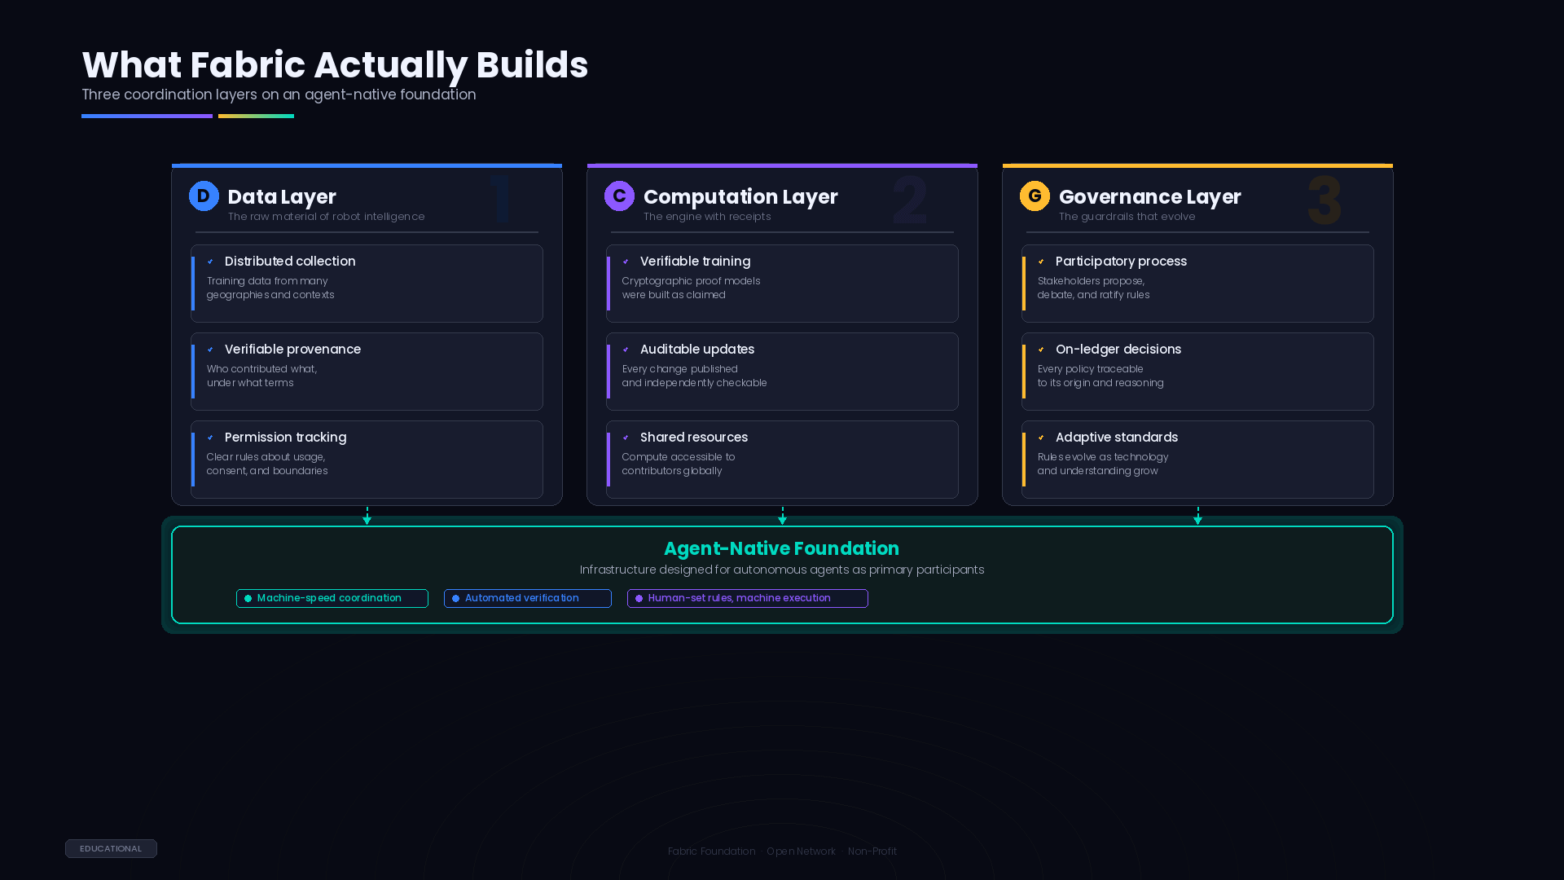Screen dimensions: 1564x880
Task: Click the checkmark beside Auditable updates
Action: (626, 350)
